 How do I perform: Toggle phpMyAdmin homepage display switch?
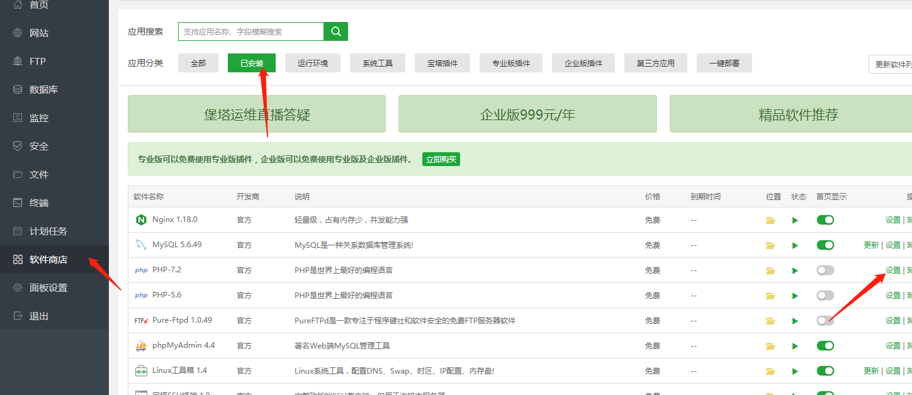[825, 345]
